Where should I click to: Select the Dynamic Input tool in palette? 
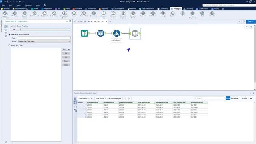point(104,15)
